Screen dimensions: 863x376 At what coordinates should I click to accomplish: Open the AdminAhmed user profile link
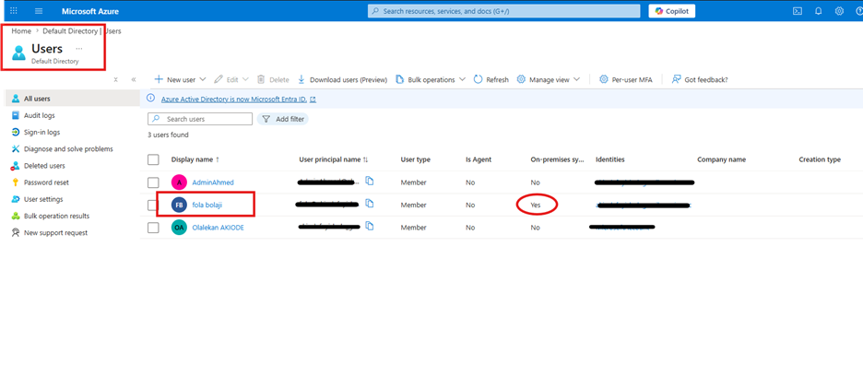pos(214,182)
